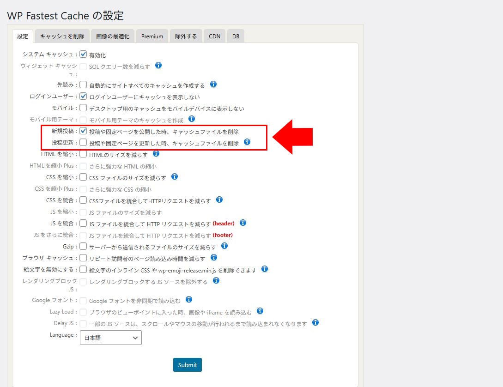Click the ログインユーザーにキャッシュを表示しない label

pyautogui.click(x=145, y=97)
